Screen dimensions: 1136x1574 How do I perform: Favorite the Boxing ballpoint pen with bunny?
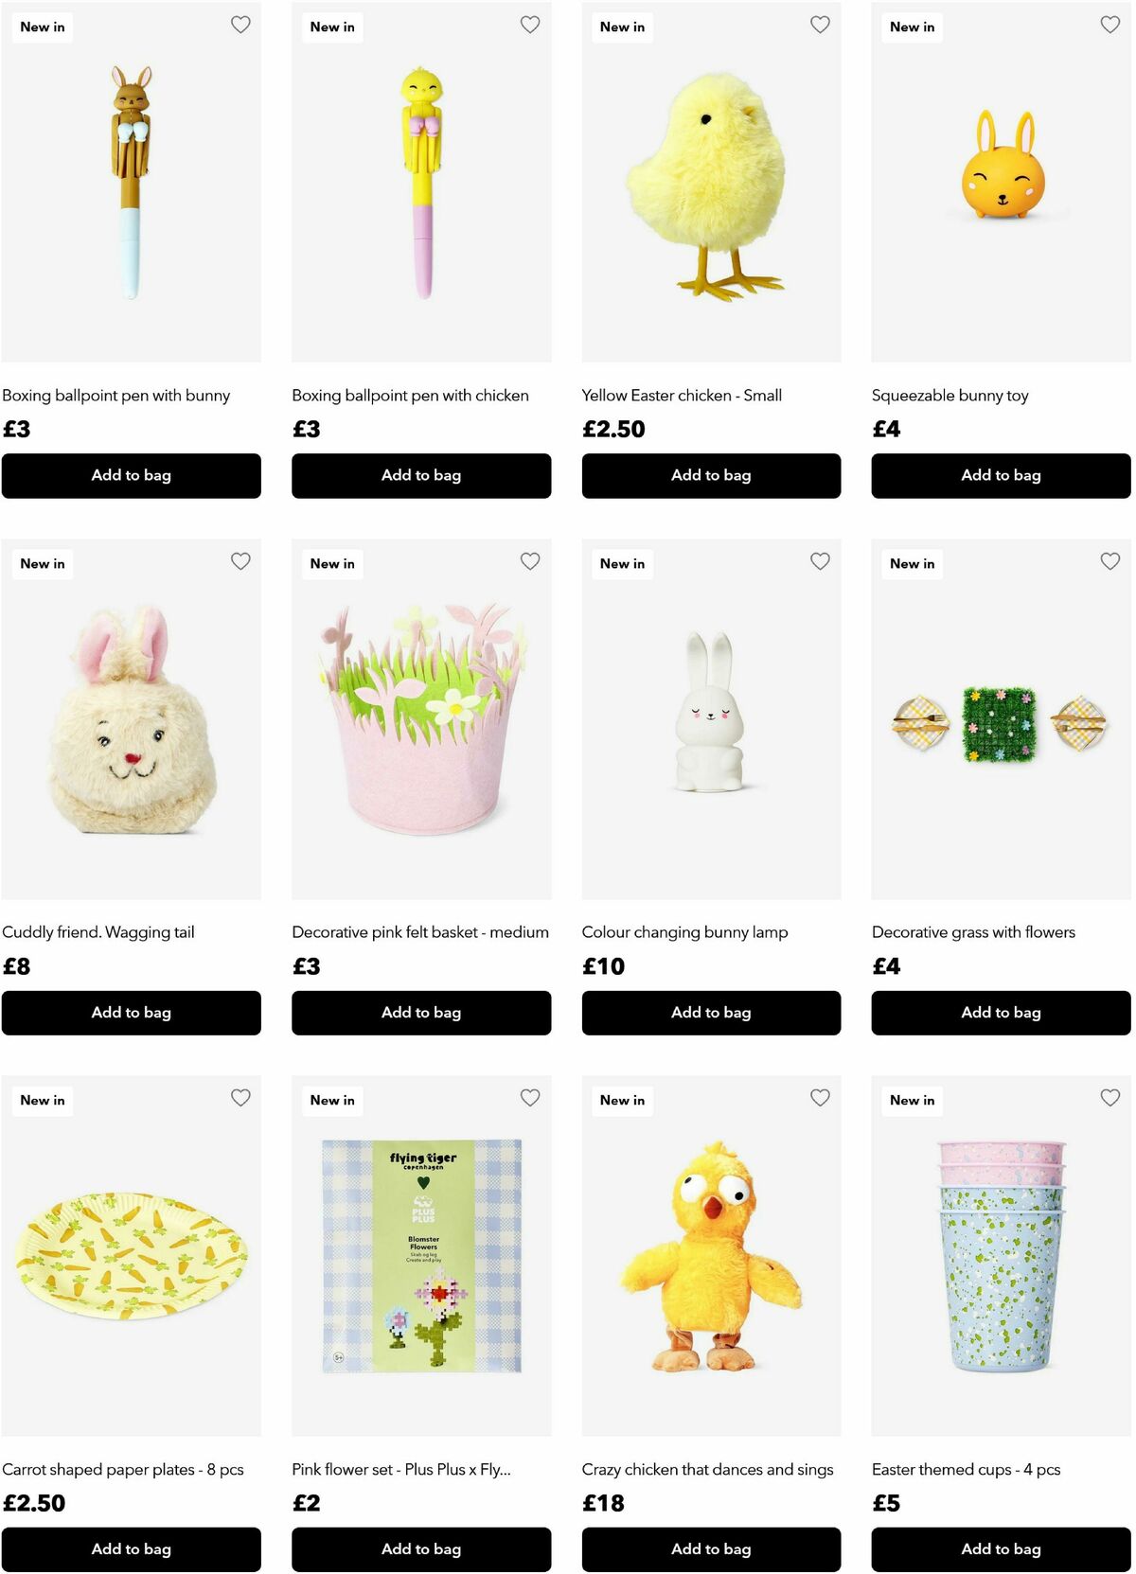240,25
